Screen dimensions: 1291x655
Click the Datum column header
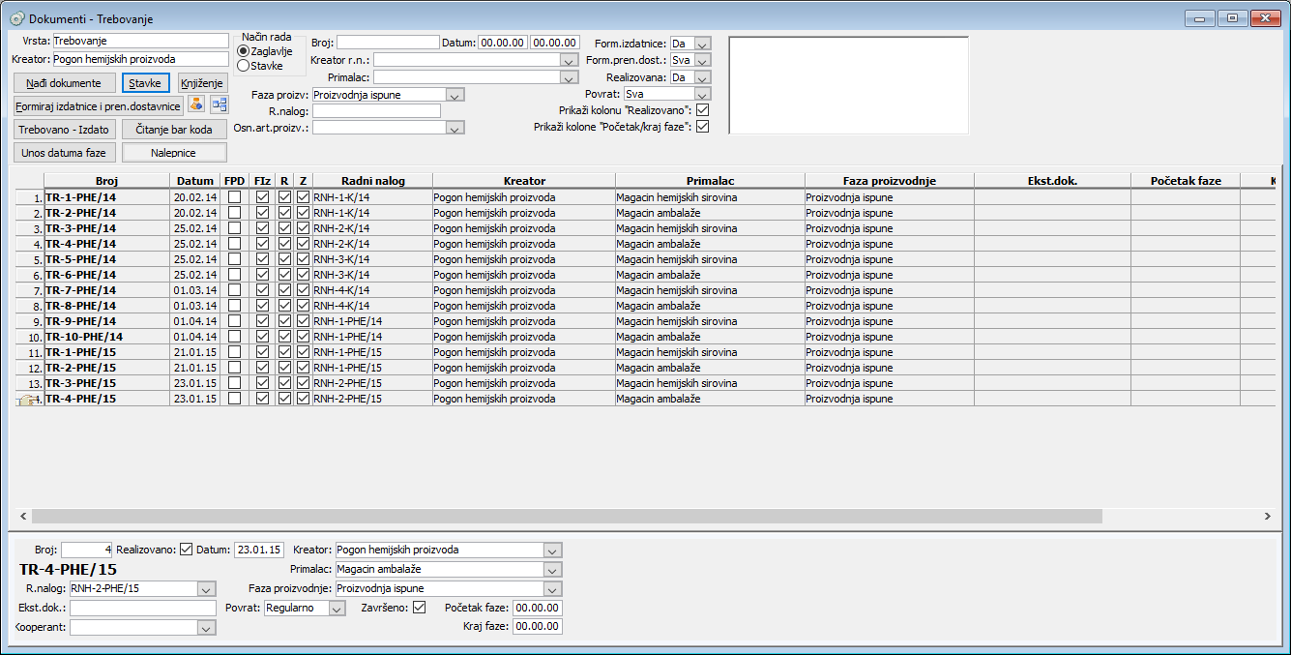tap(195, 181)
